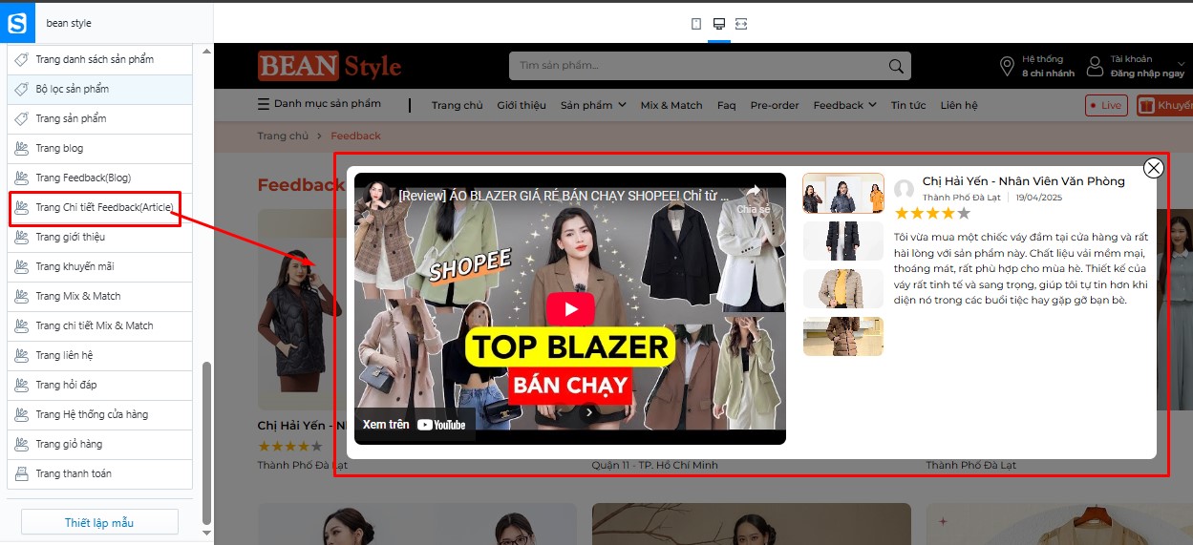Select Trang Mix & Match entry
Viewport: 1193px width, 545px height.
point(100,296)
